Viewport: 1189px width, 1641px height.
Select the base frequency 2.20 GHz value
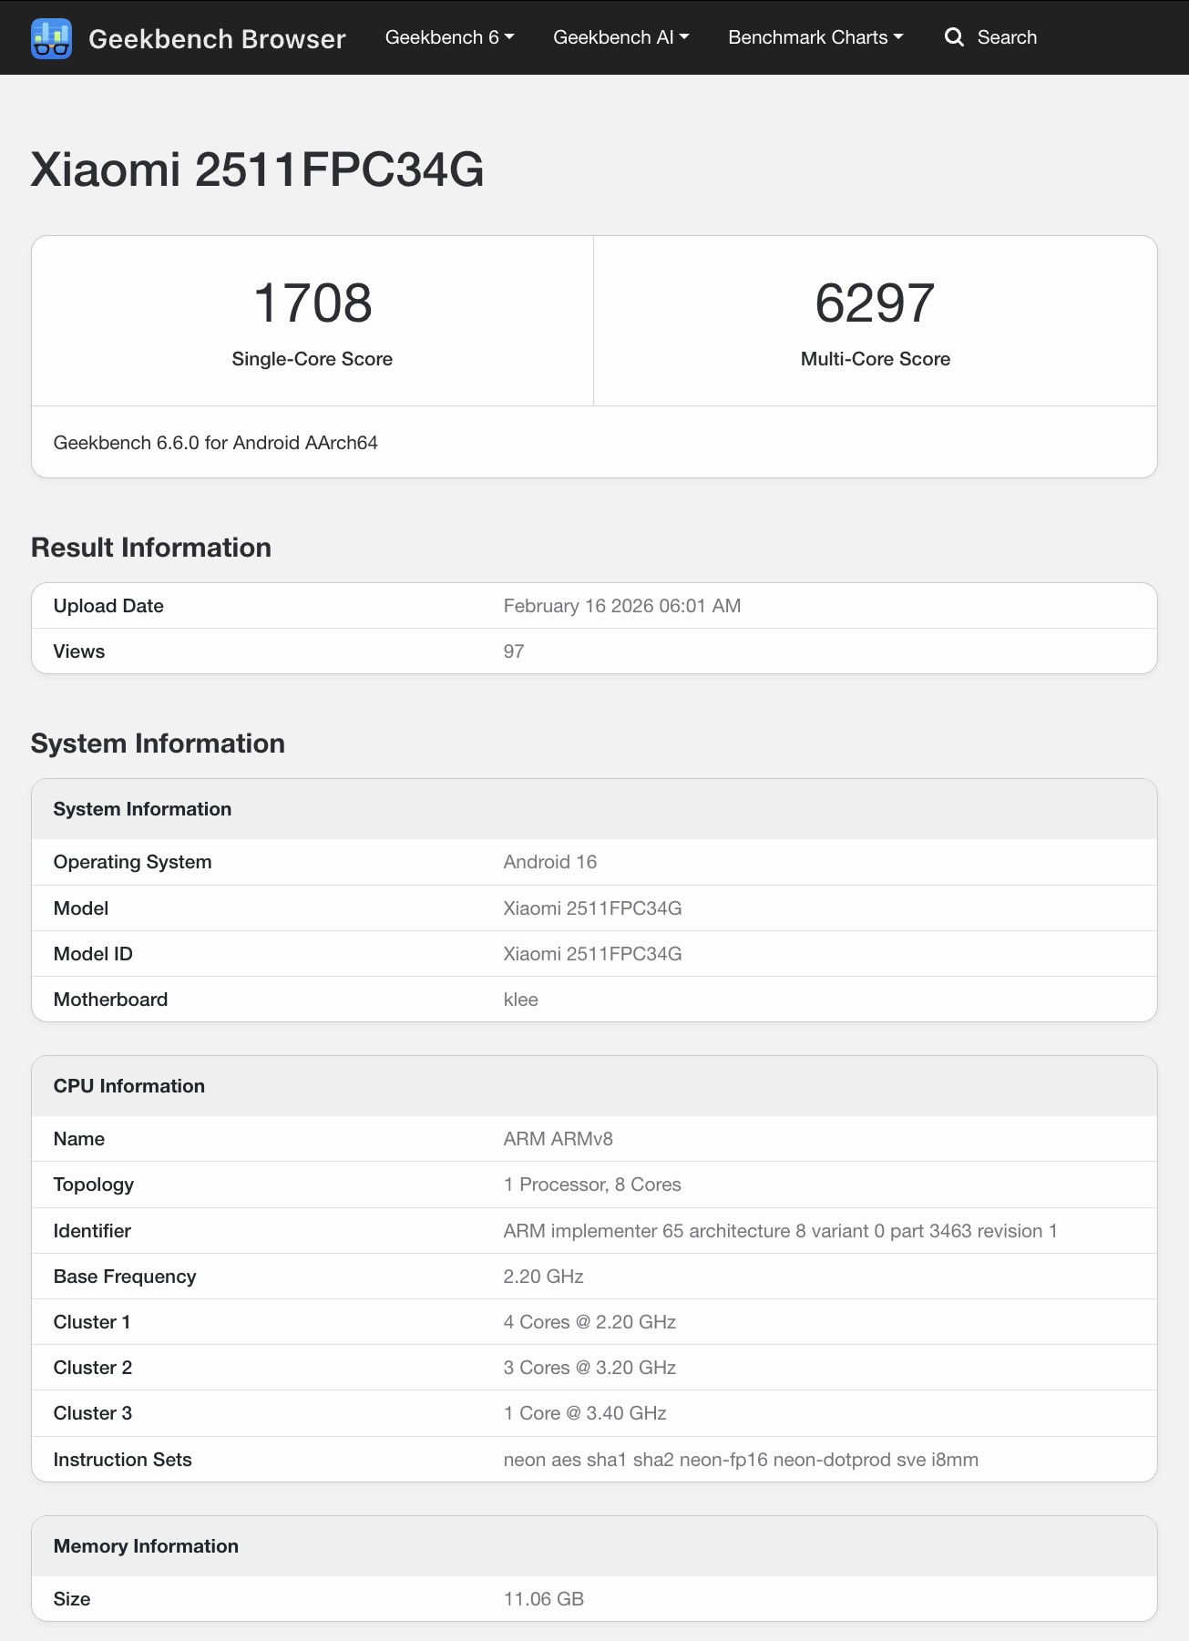click(x=544, y=1277)
